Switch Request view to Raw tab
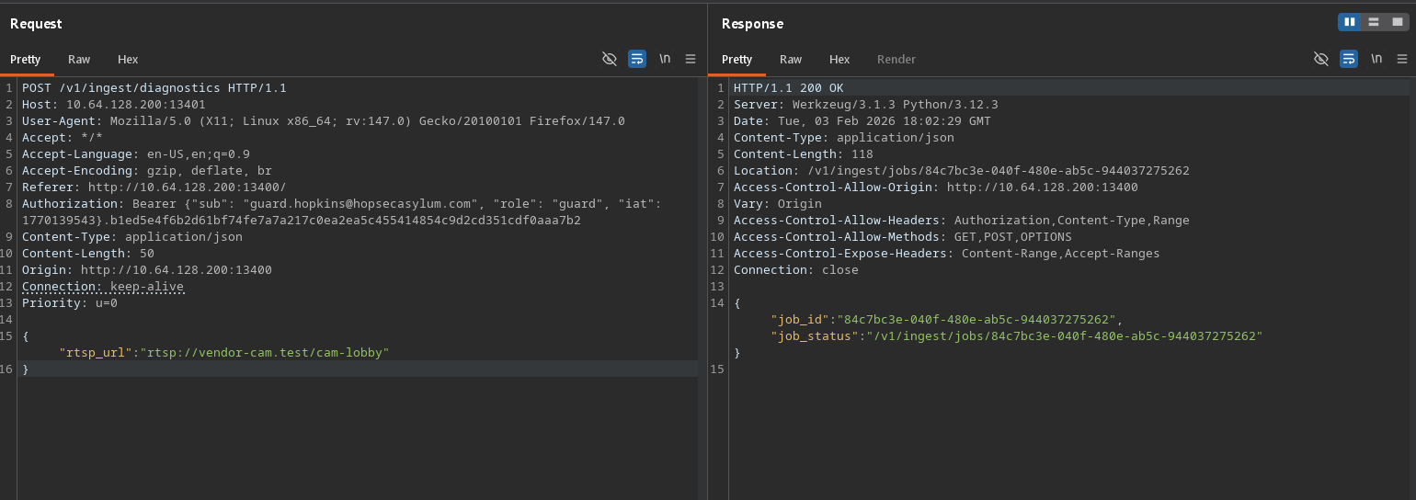 tap(79, 59)
